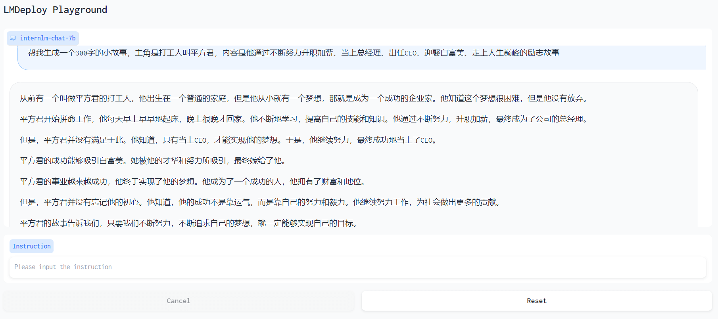Click the word 'CEO' in the user prompt

point(410,53)
